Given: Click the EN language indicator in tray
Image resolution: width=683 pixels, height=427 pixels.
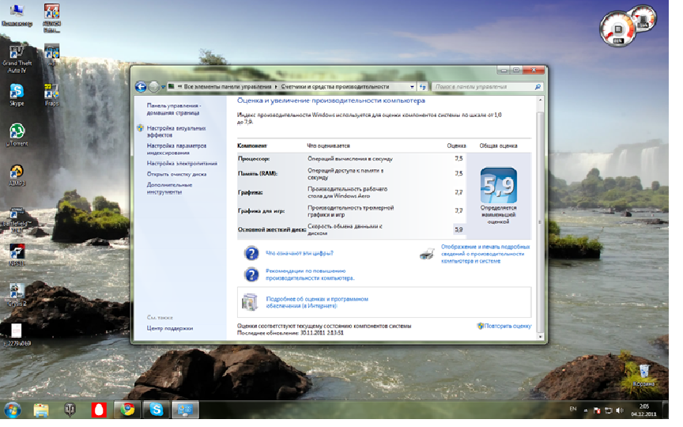Looking at the screenshot, I should (573, 409).
